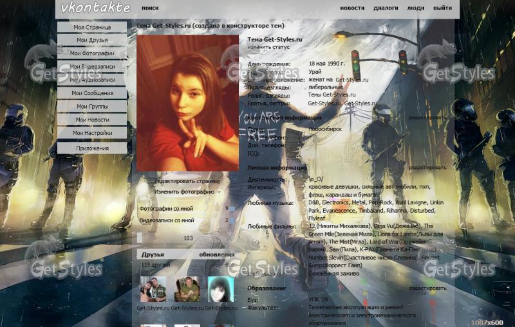Image resolution: width=515 pixels, height=327 pixels.
Task: Click поиск in the header
Action: pyautogui.click(x=150, y=8)
